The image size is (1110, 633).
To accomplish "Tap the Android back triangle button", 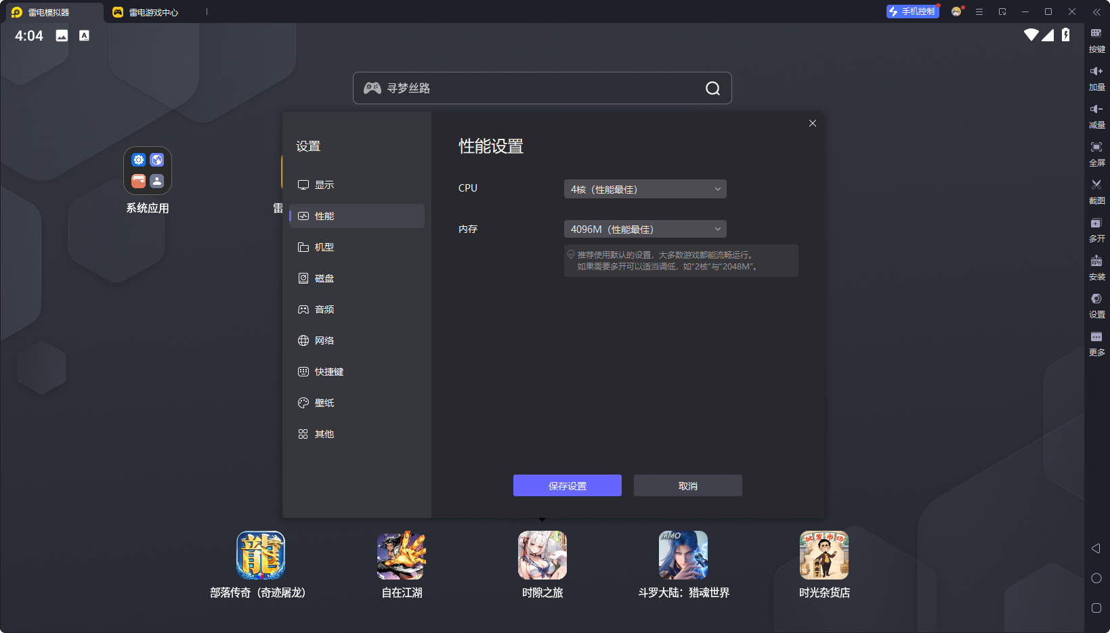I will tap(1096, 548).
